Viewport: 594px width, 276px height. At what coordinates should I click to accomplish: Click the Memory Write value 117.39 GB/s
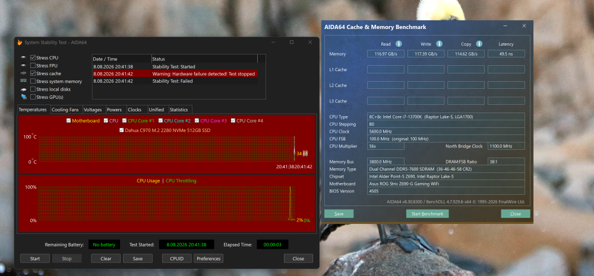(x=426, y=54)
